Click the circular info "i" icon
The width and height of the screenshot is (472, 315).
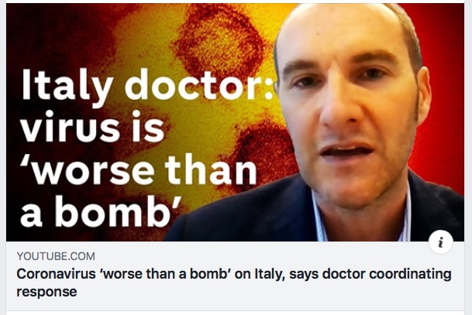[x=441, y=242]
